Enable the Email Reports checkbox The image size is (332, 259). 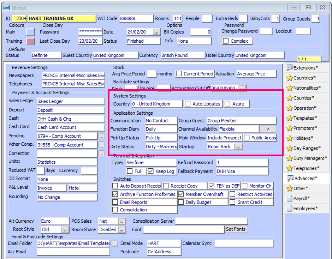pos(115,202)
